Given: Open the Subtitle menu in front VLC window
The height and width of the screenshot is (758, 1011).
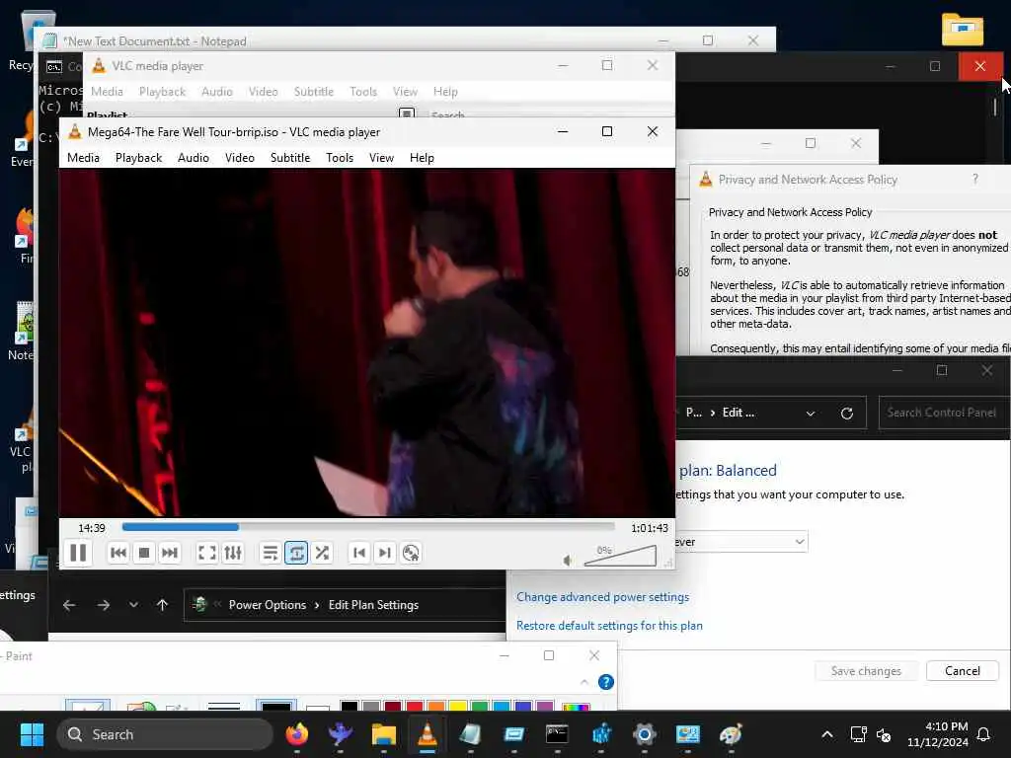Looking at the screenshot, I should [290, 157].
